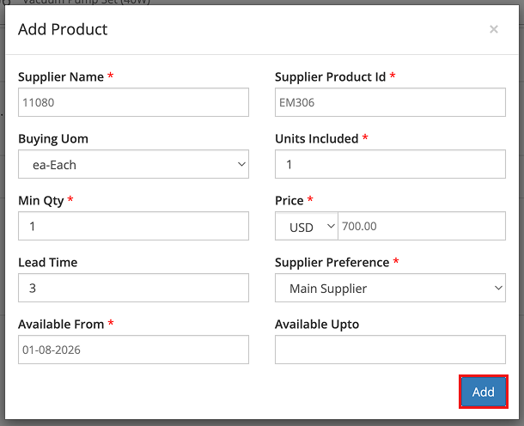Click the Add Product dialog title
Viewport: 524px width, 426px height.
coord(63,30)
